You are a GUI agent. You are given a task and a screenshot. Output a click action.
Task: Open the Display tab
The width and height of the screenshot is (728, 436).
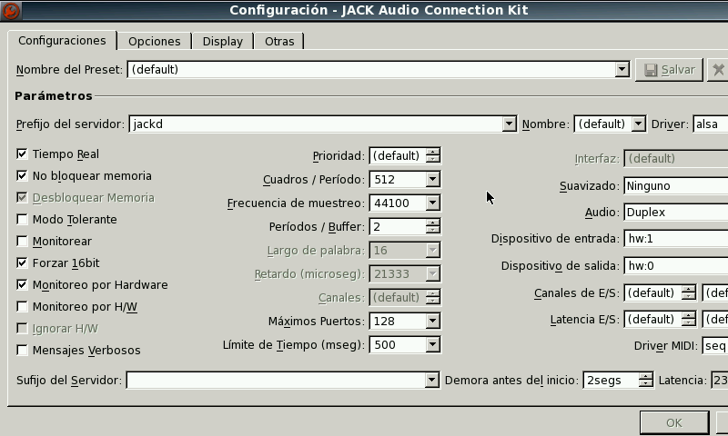point(223,41)
